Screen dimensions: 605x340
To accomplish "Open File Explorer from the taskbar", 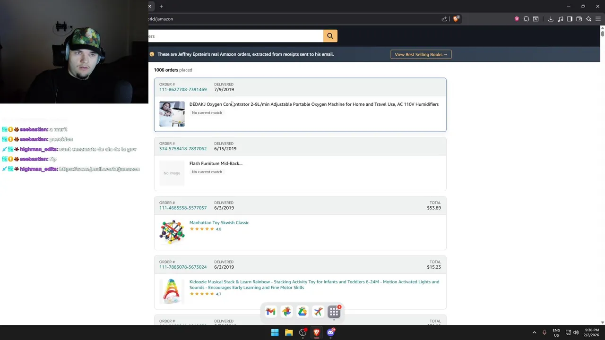I will 289,332.
